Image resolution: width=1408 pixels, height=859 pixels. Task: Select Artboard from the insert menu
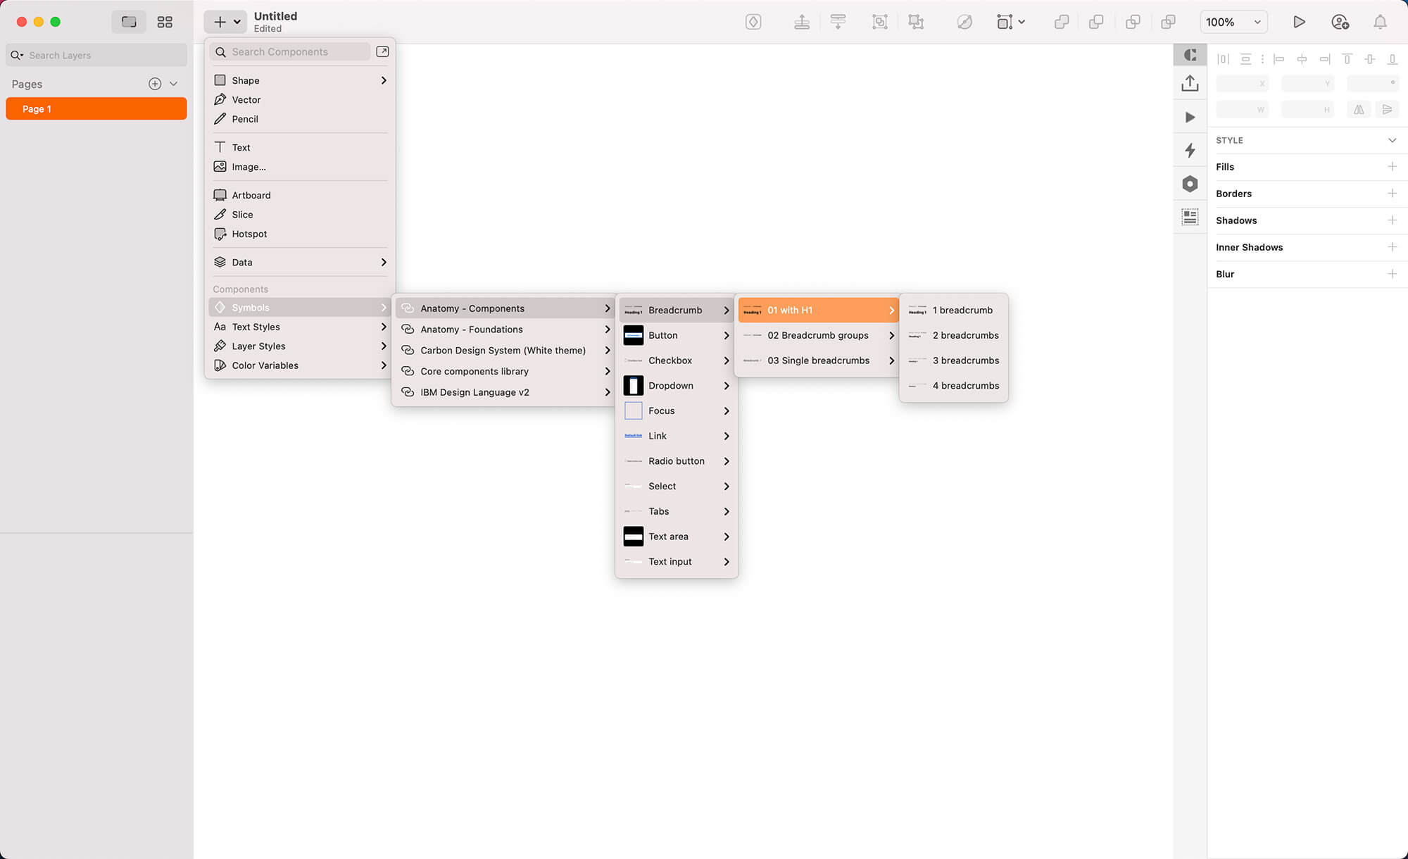[251, 195]
